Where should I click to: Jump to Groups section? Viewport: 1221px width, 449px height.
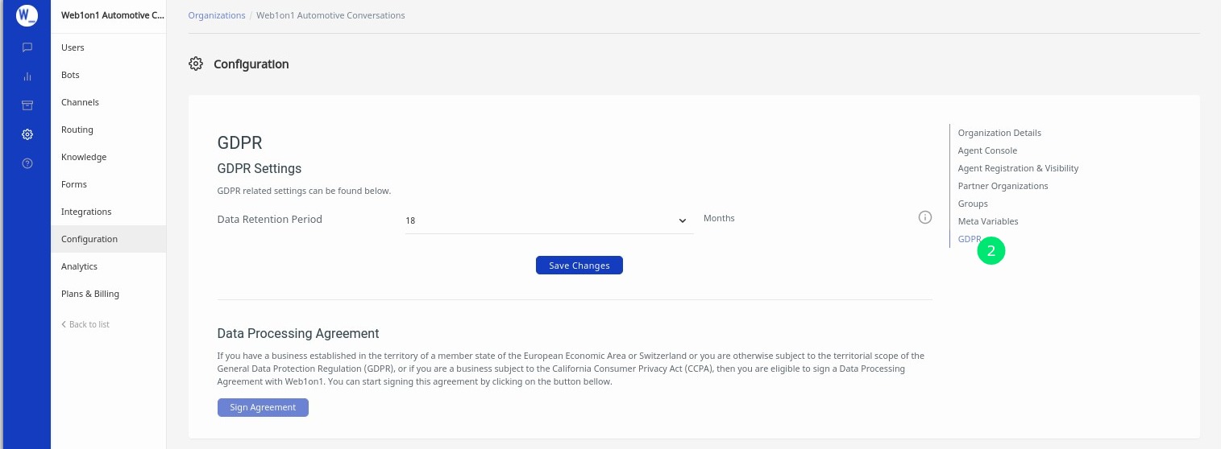tap(973, 204)
